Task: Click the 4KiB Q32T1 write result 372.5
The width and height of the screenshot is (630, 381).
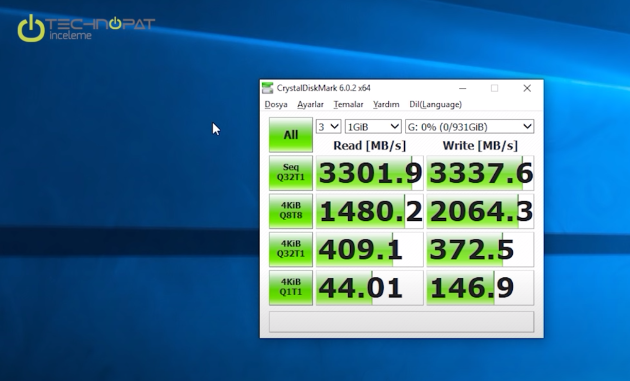Action: pos(480,249)
